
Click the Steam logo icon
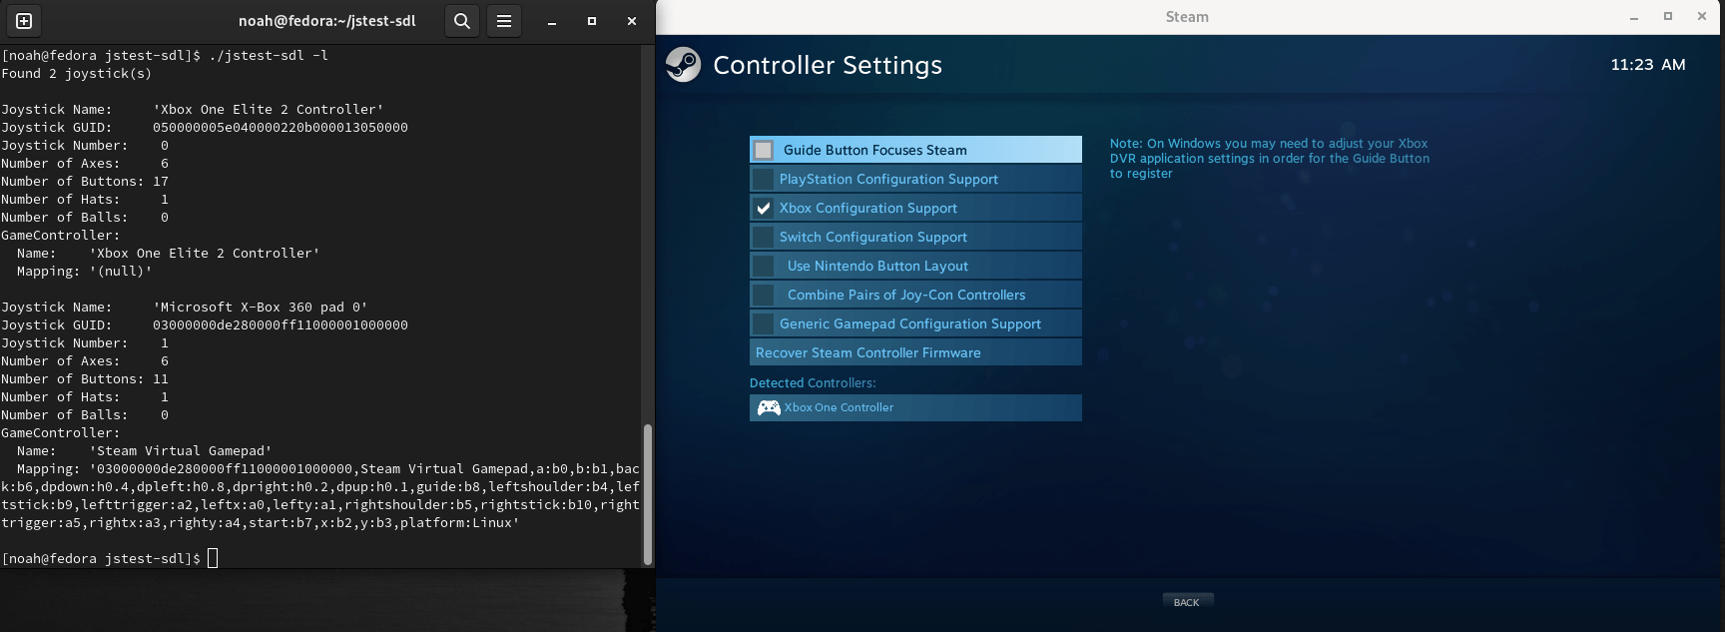click(683, 65)
